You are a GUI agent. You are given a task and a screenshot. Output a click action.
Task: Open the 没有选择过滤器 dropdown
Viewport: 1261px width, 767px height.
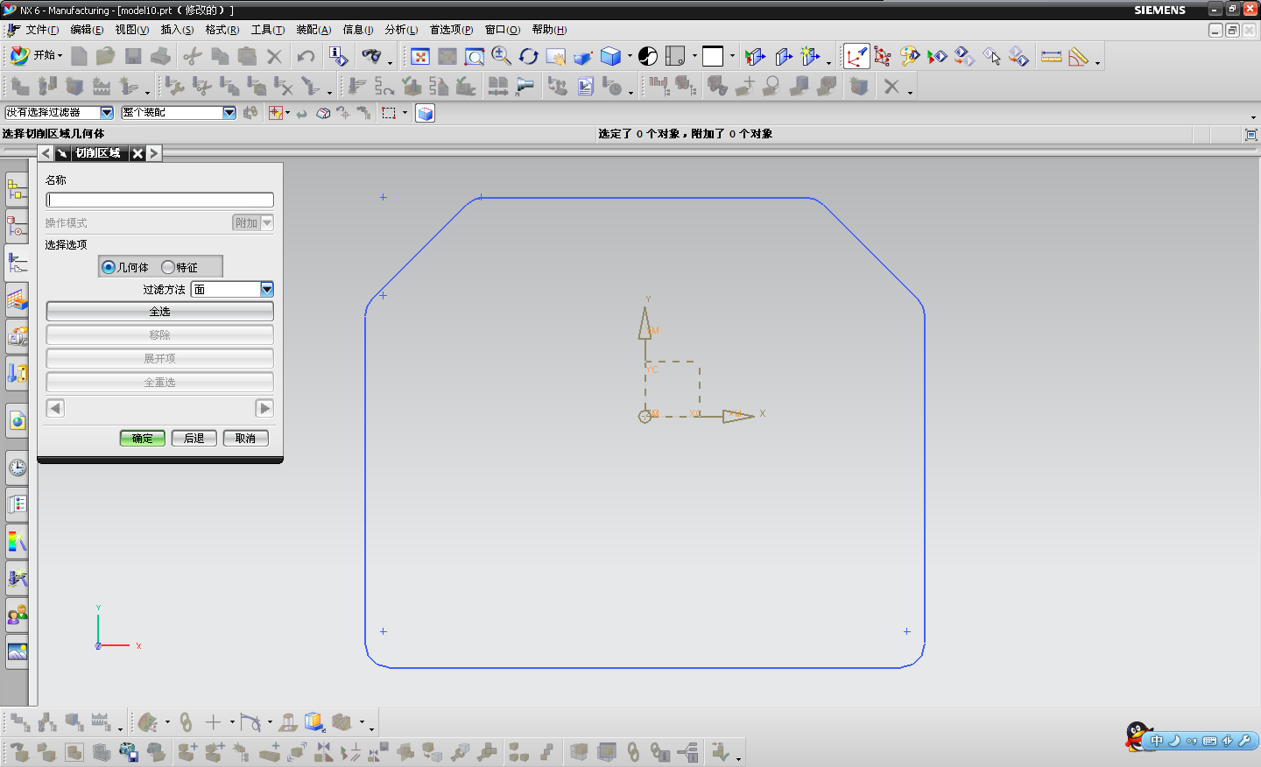pos(60,112)
